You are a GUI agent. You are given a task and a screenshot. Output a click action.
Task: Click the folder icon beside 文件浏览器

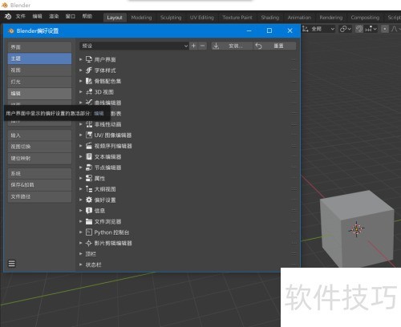click(x=89, y=221)
